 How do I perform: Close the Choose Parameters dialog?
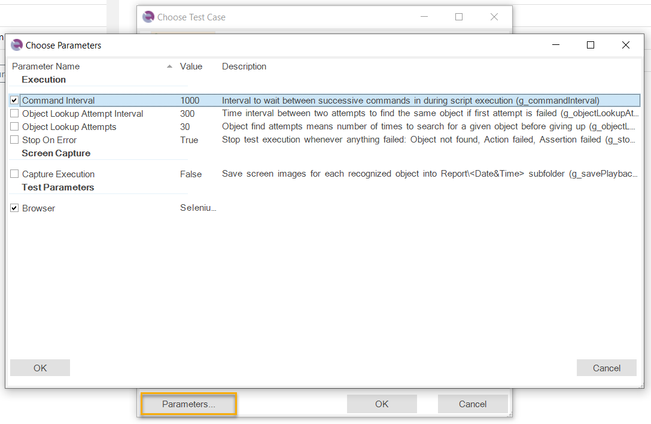point(625,45)
